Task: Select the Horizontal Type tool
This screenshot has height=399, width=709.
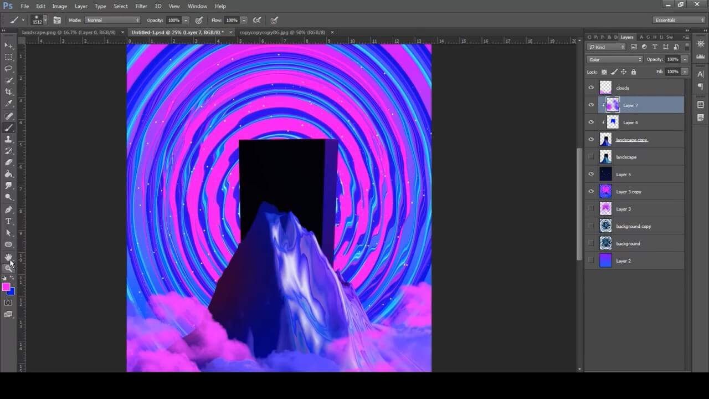Action: [x=8, y=221]
